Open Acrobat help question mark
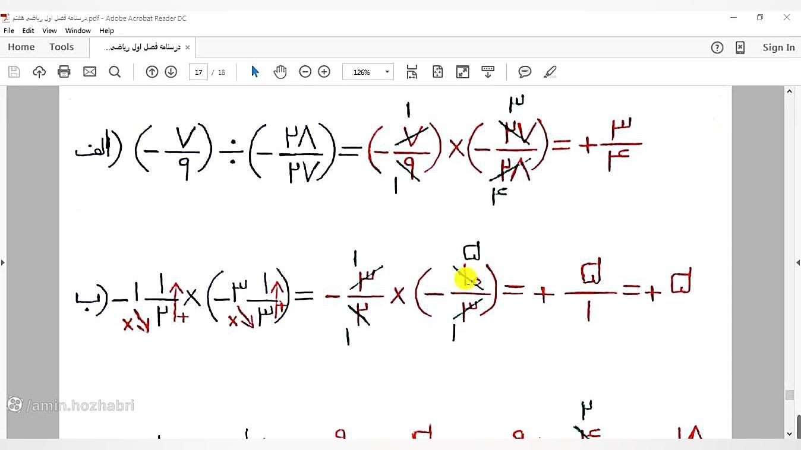The image size is (801, 450). tap(717, 47)
